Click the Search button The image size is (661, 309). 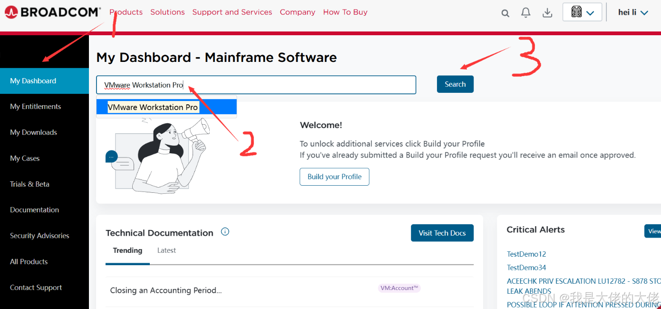(x=455, y=84)
